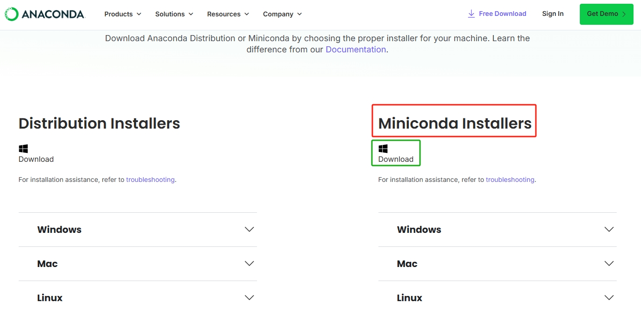
Task: Expand Mac chevron under Distribution Installers
Action: tap(249, 264)
